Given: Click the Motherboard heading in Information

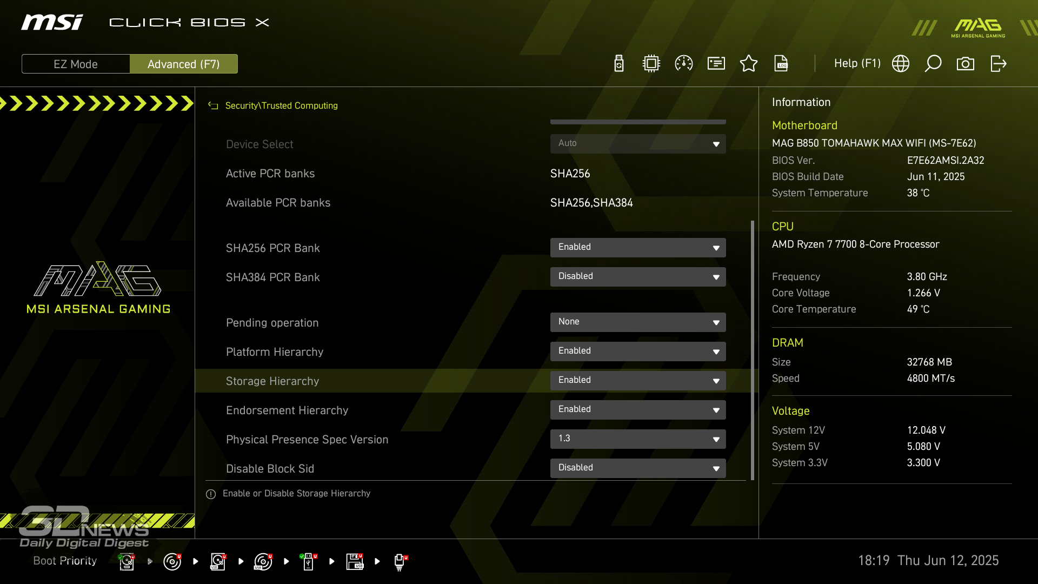Looking at the screenshot, I should click(804, 125).
